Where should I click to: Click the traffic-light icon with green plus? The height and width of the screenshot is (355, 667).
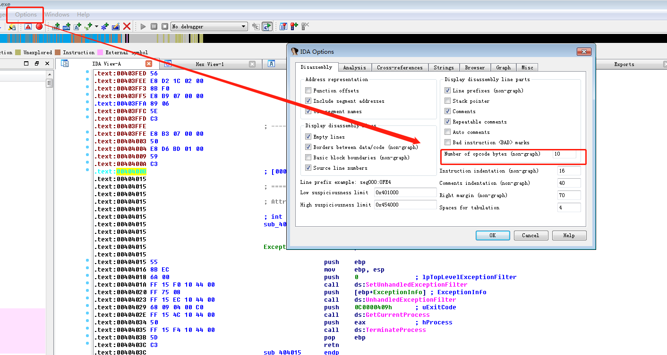click(x=294, y=26)
